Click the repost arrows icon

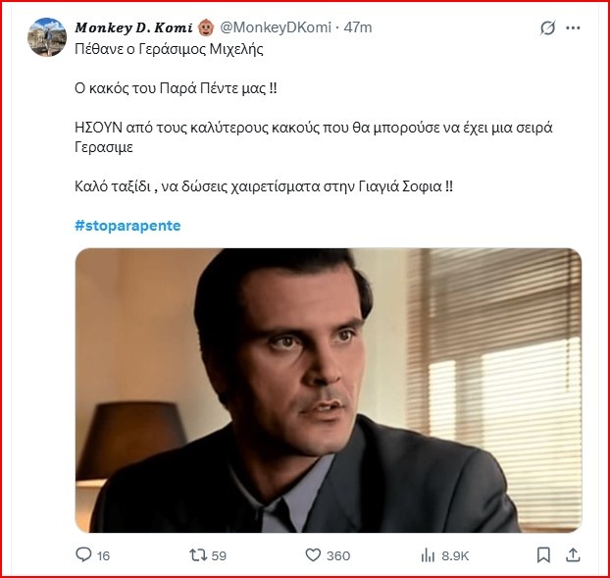(198, 555)
